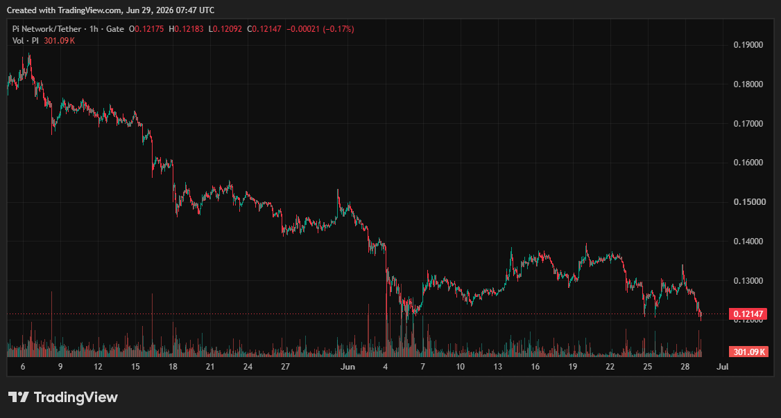
Task: Click the 0.13000 price axis label
Action: [748, 280]
